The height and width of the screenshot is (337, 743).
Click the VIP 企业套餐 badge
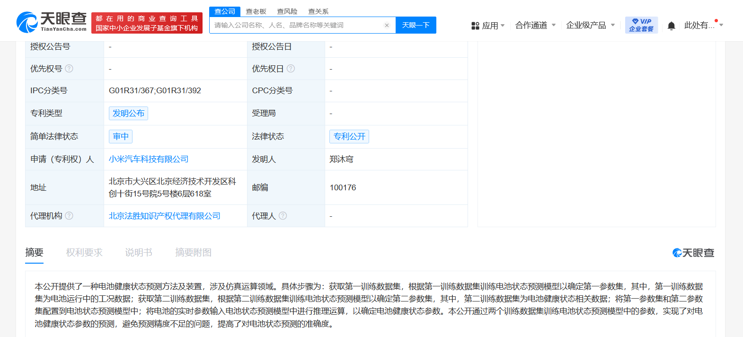coord(641,25)
